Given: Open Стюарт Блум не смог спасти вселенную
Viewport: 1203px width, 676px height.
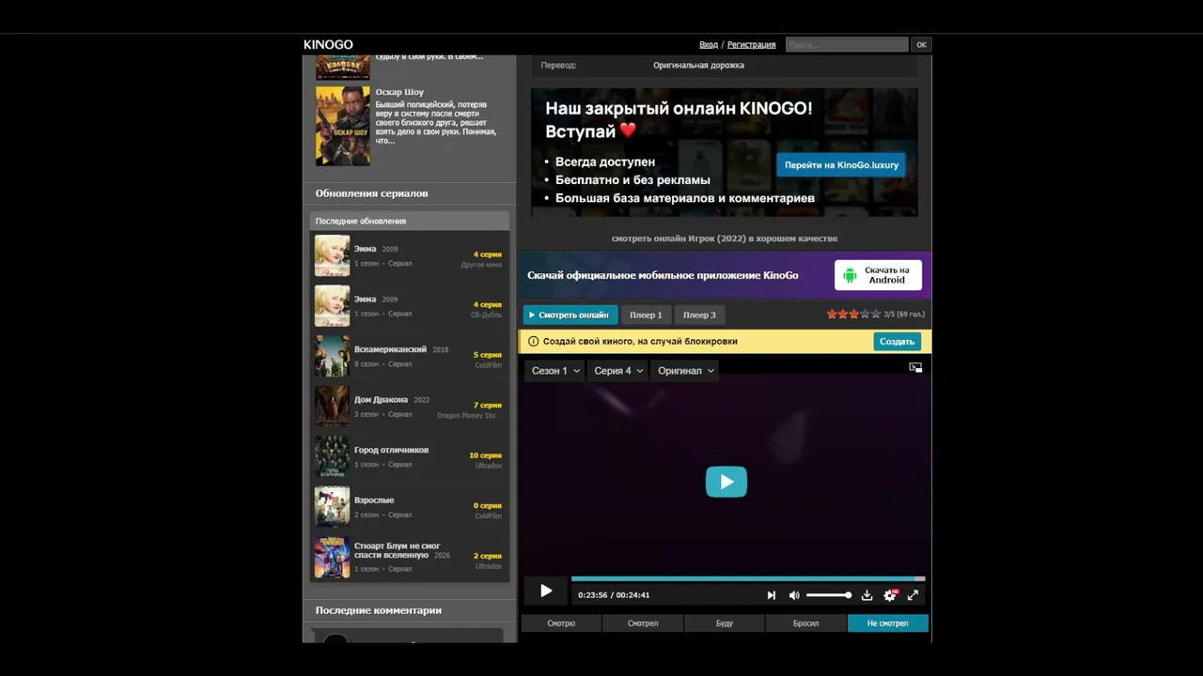Looking at the screenshot, I should (x=397, y=550).
